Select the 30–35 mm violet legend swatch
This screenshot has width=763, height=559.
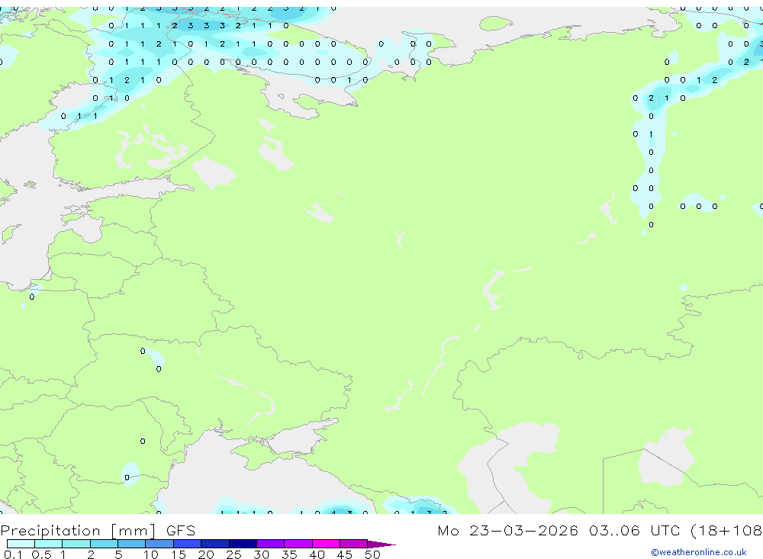(271, 544)
